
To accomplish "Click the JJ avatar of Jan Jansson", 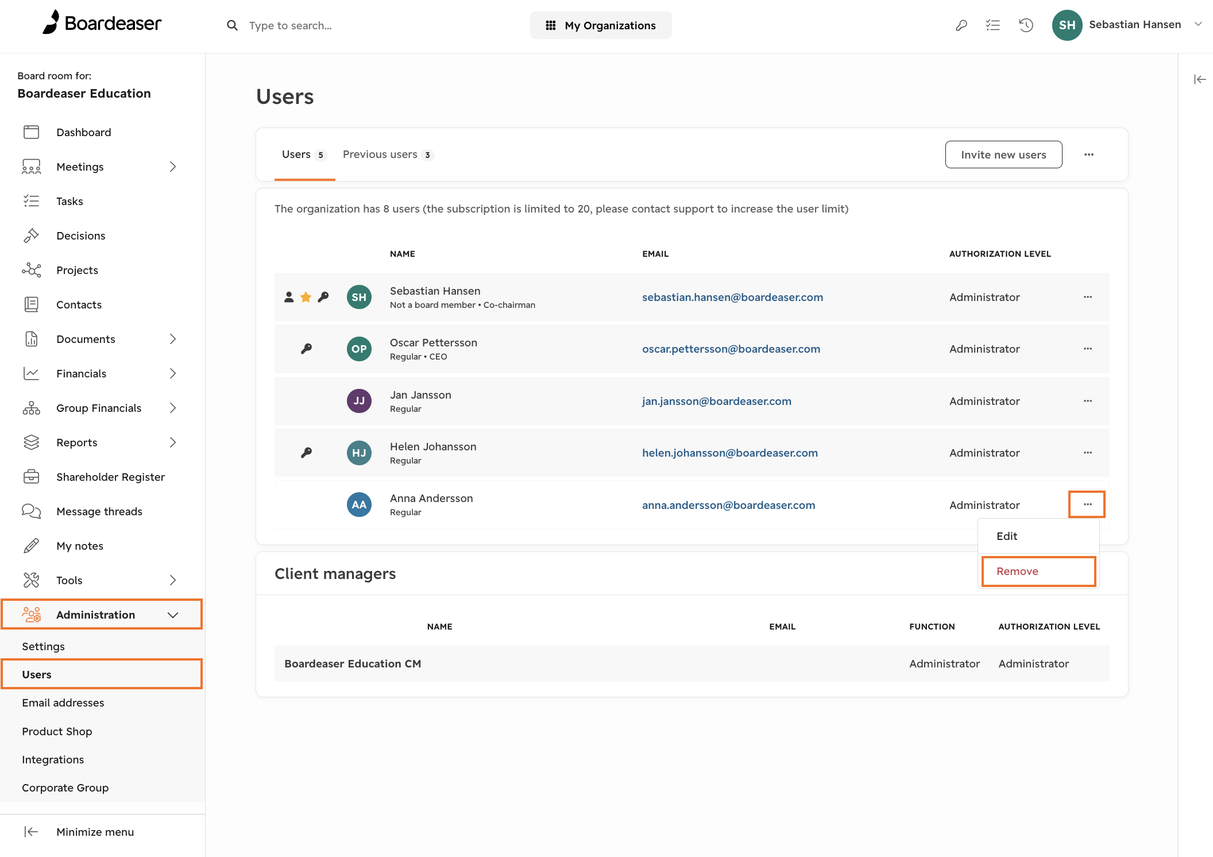I will (359, 401).
